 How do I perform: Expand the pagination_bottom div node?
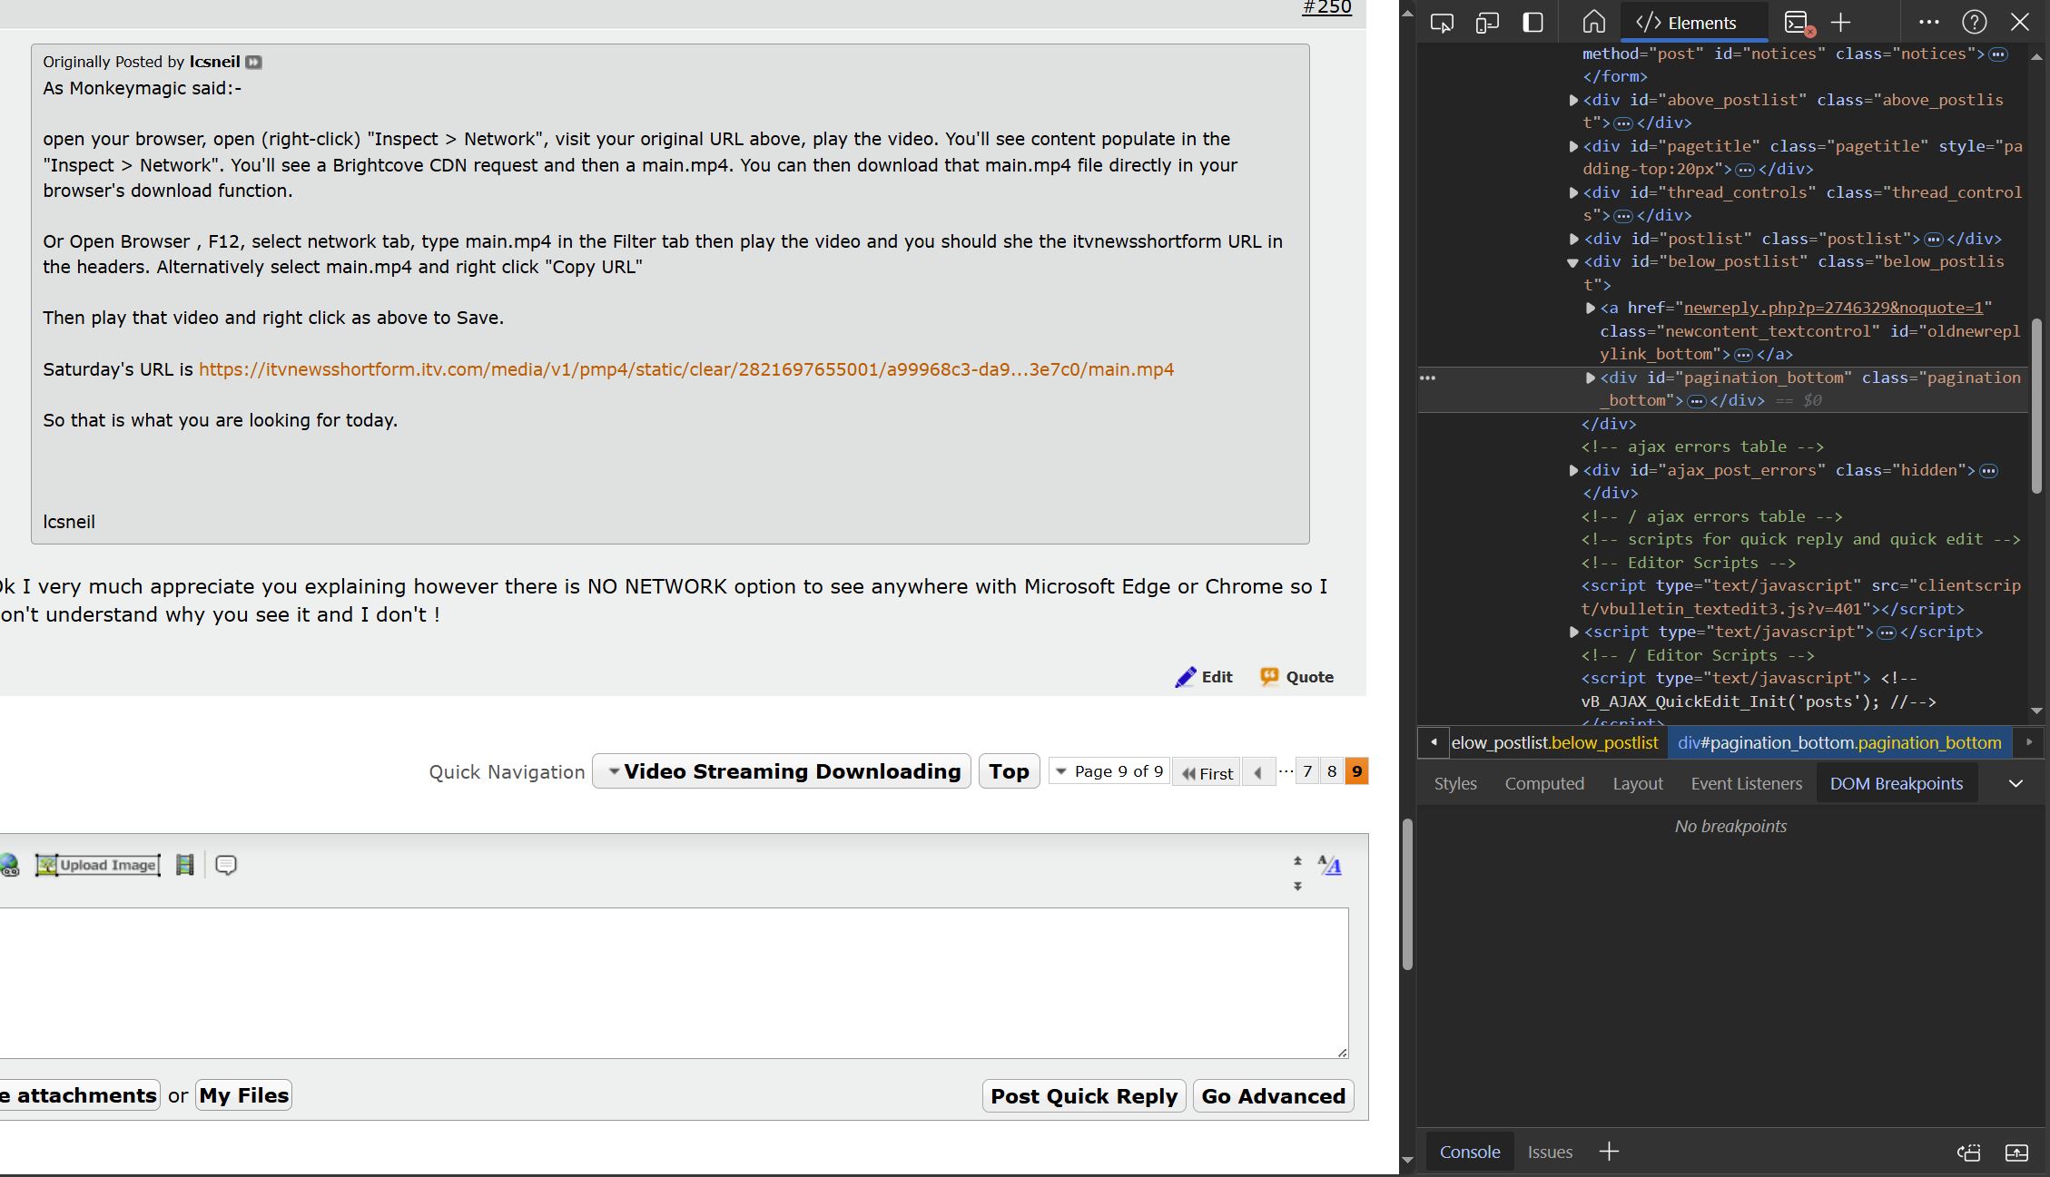[x=1590, y=378]
